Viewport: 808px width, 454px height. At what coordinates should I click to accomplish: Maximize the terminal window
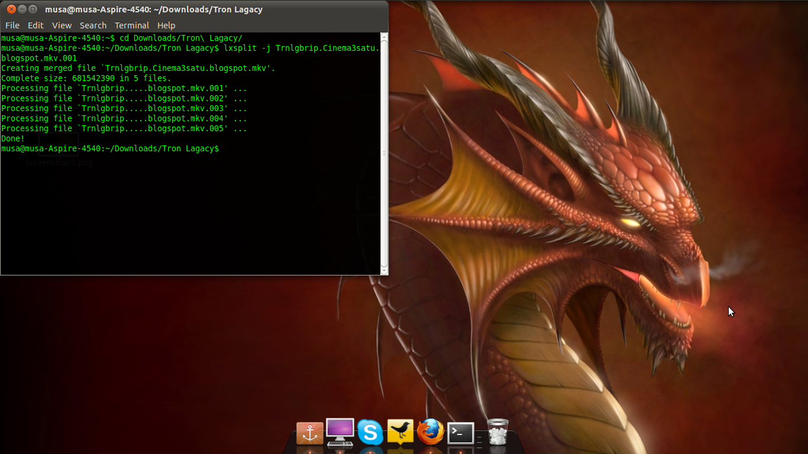[x=33, y=9]
